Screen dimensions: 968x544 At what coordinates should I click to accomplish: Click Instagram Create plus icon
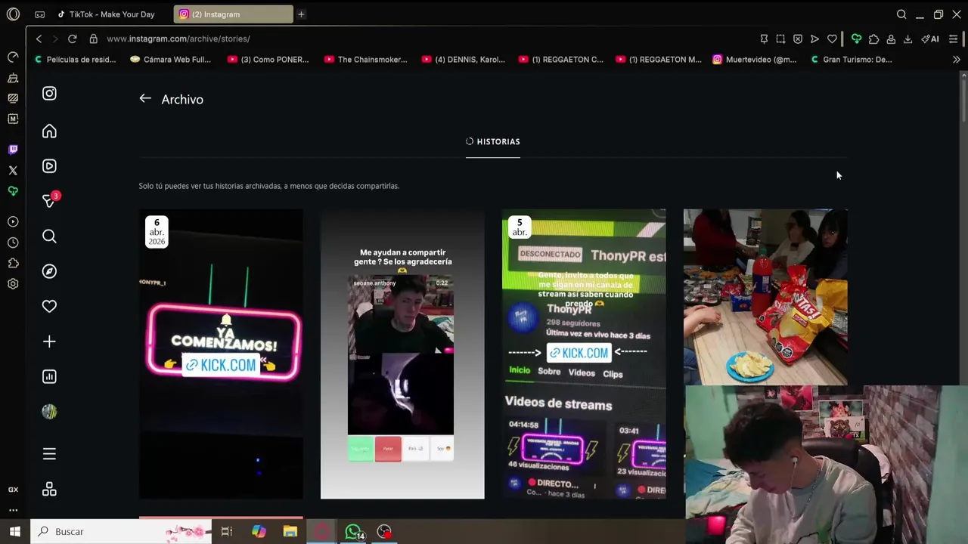pyautogui.click(x=49, y=342)
